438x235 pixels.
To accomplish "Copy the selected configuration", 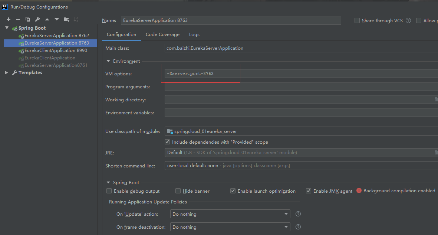I will pos(28,19).
